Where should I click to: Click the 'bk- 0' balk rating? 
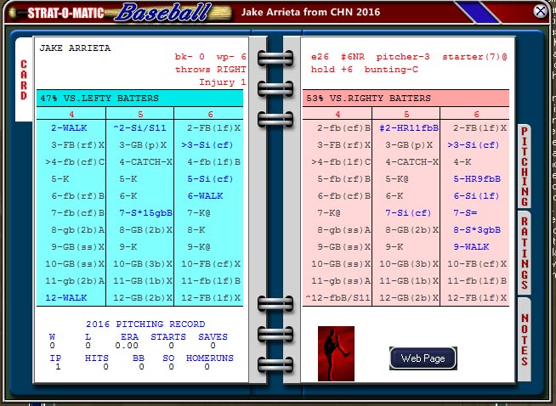click(190, 57)
